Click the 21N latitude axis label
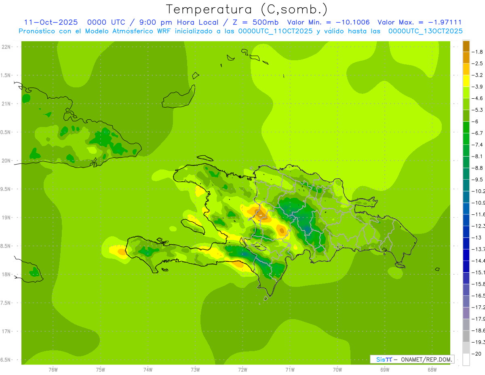The height and width of the screenshot is (375, 485). coord(6,104)
